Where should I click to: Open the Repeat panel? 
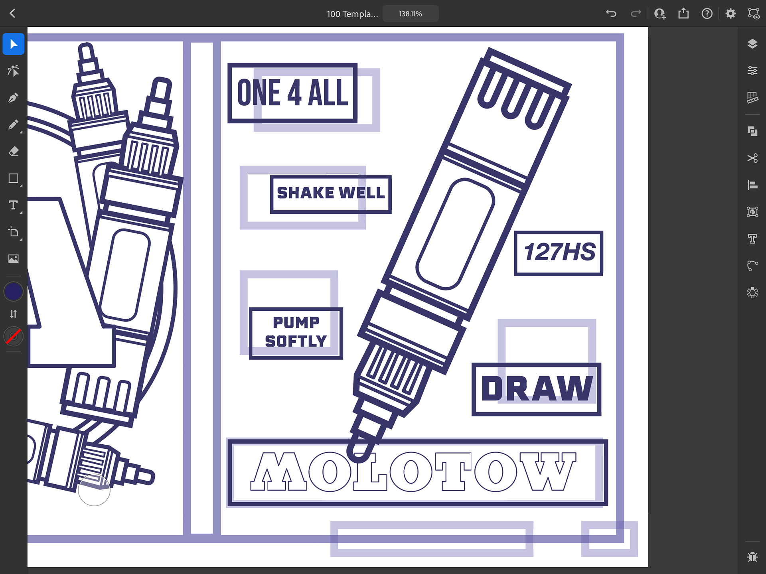752,292
